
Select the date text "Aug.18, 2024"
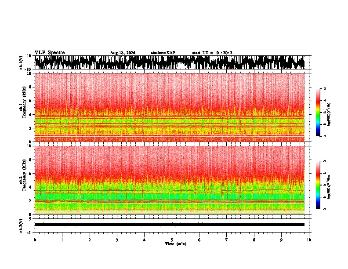(123, 53)
